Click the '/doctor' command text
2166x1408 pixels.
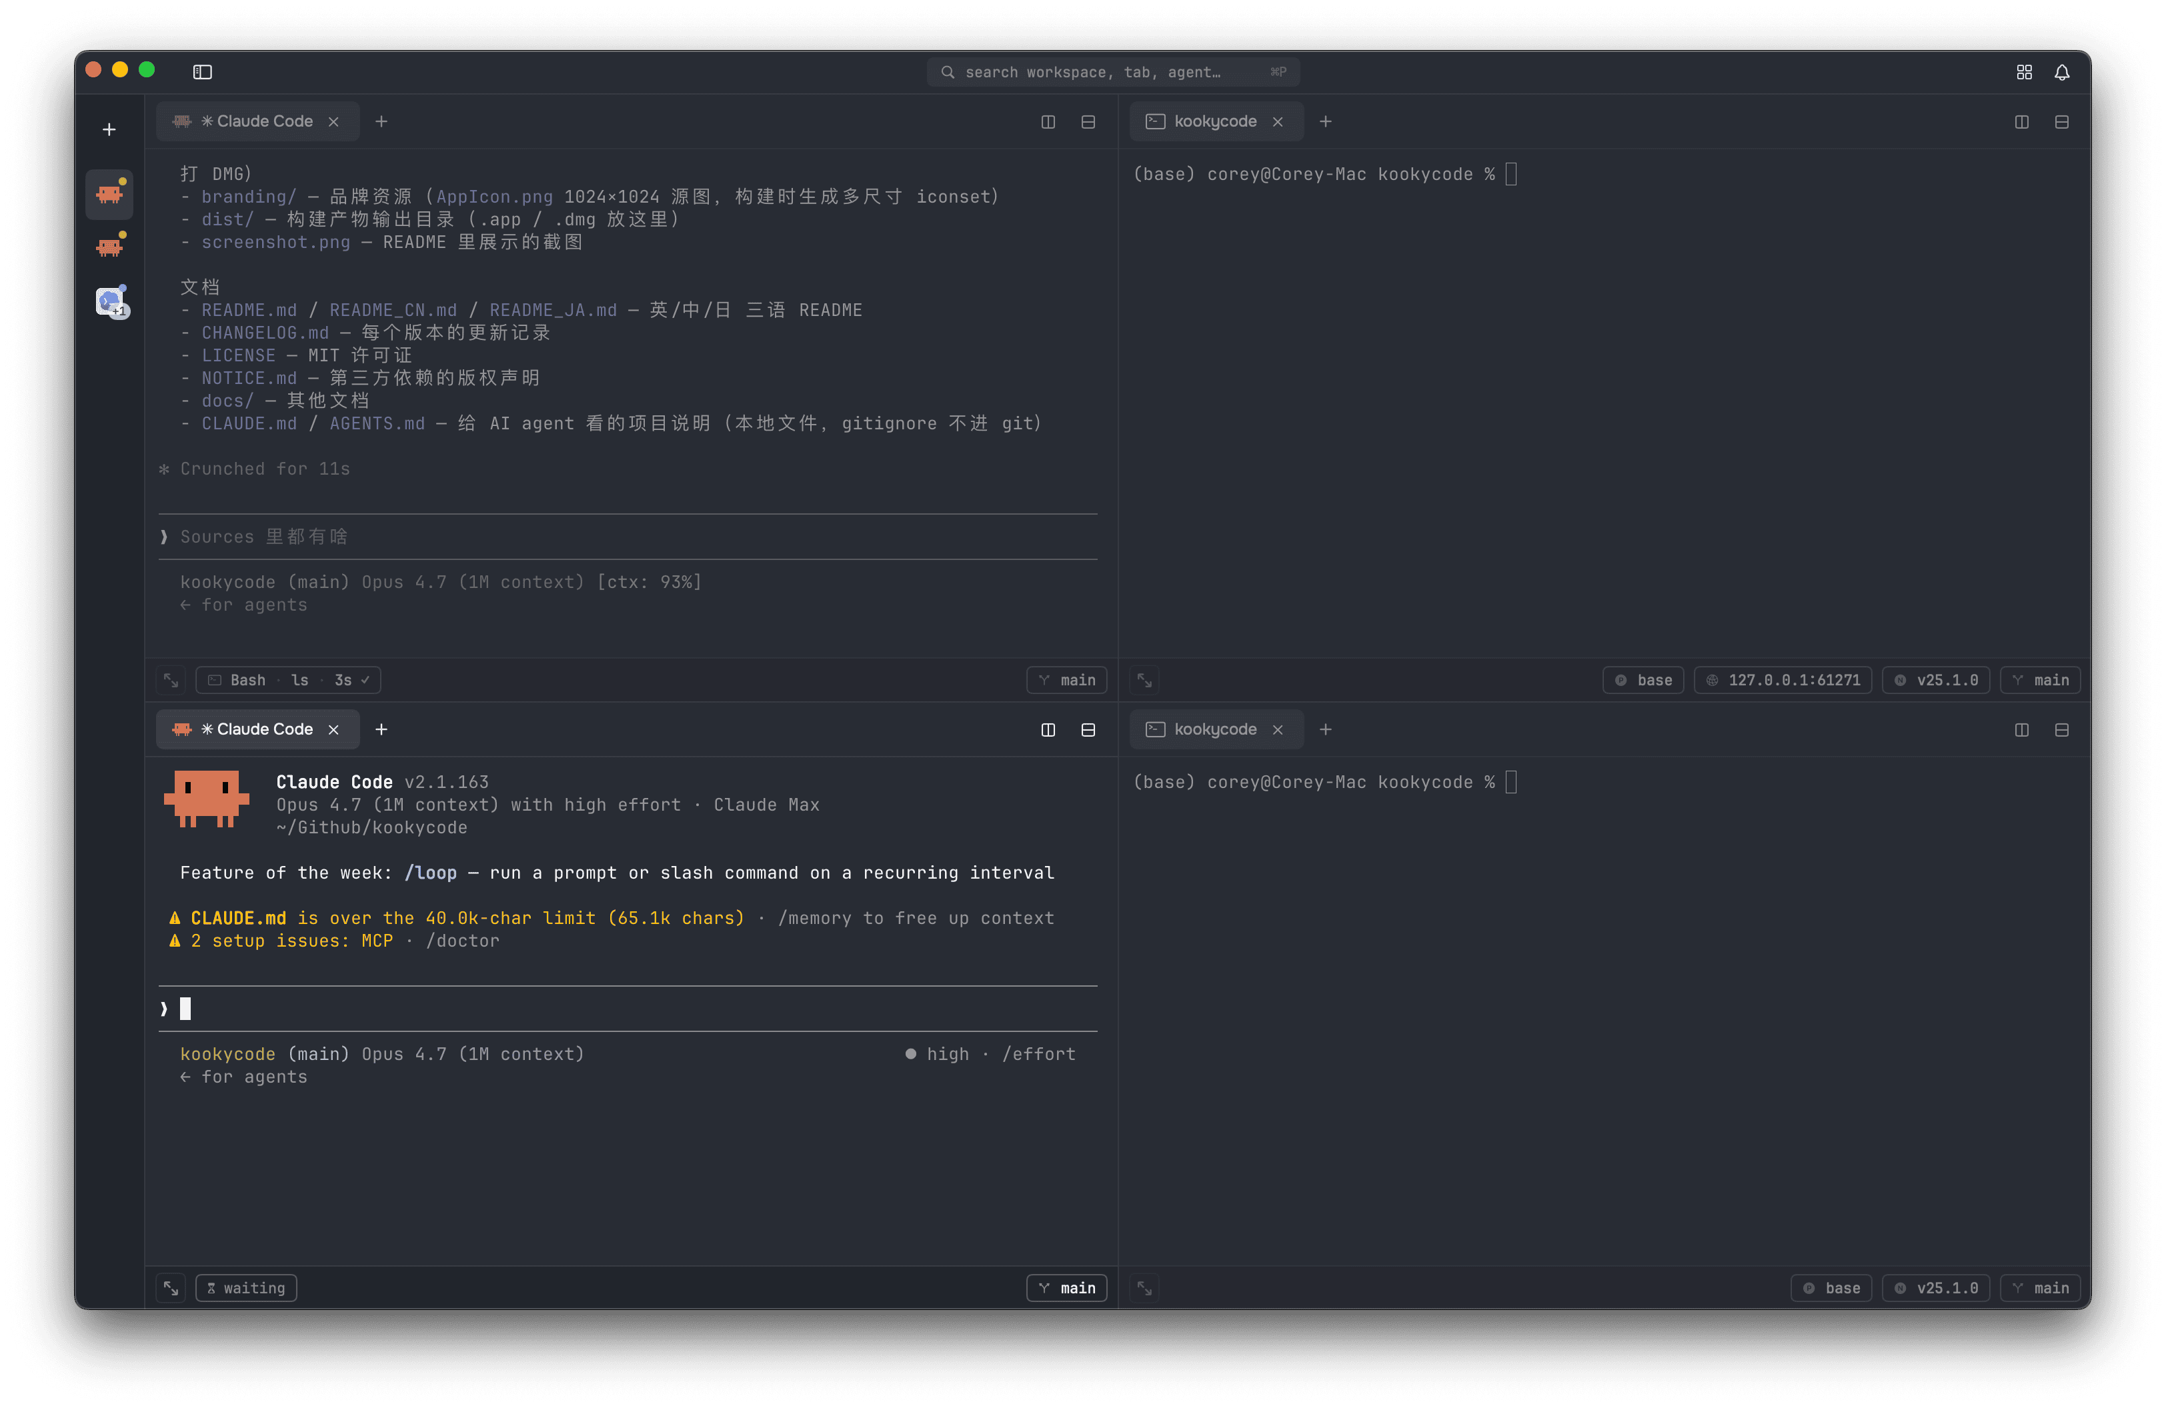coord(462,941)
